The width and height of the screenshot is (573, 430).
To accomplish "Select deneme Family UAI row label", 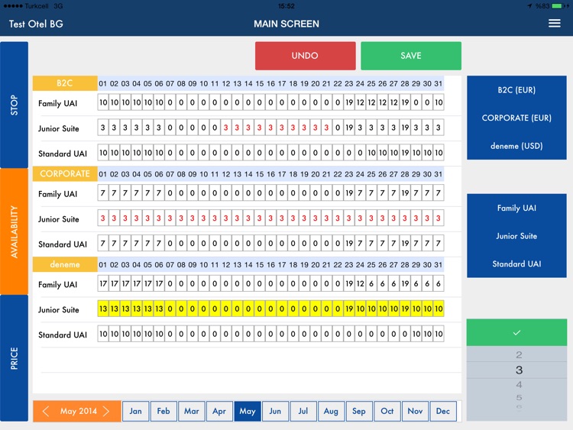I will 58,285.
